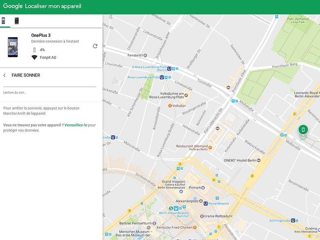
Task: Click the Primark shopping marker
Action: click(x=203, y=188)
